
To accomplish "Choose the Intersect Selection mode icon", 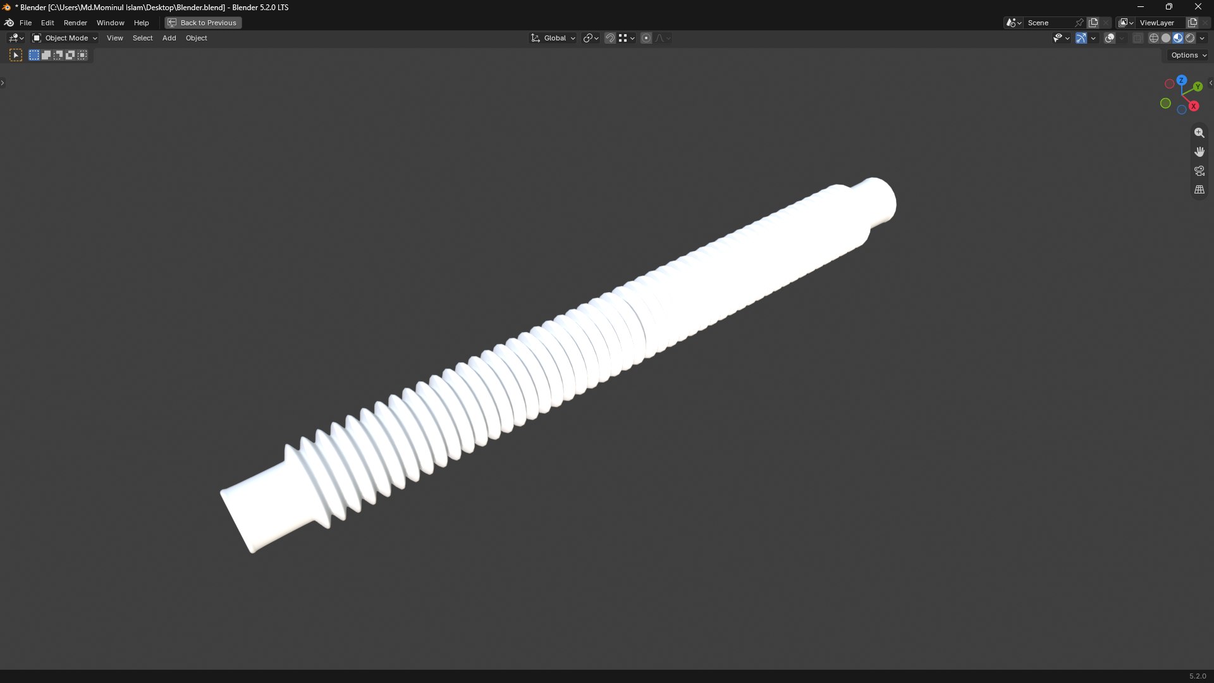I will [x=82, y=56].
